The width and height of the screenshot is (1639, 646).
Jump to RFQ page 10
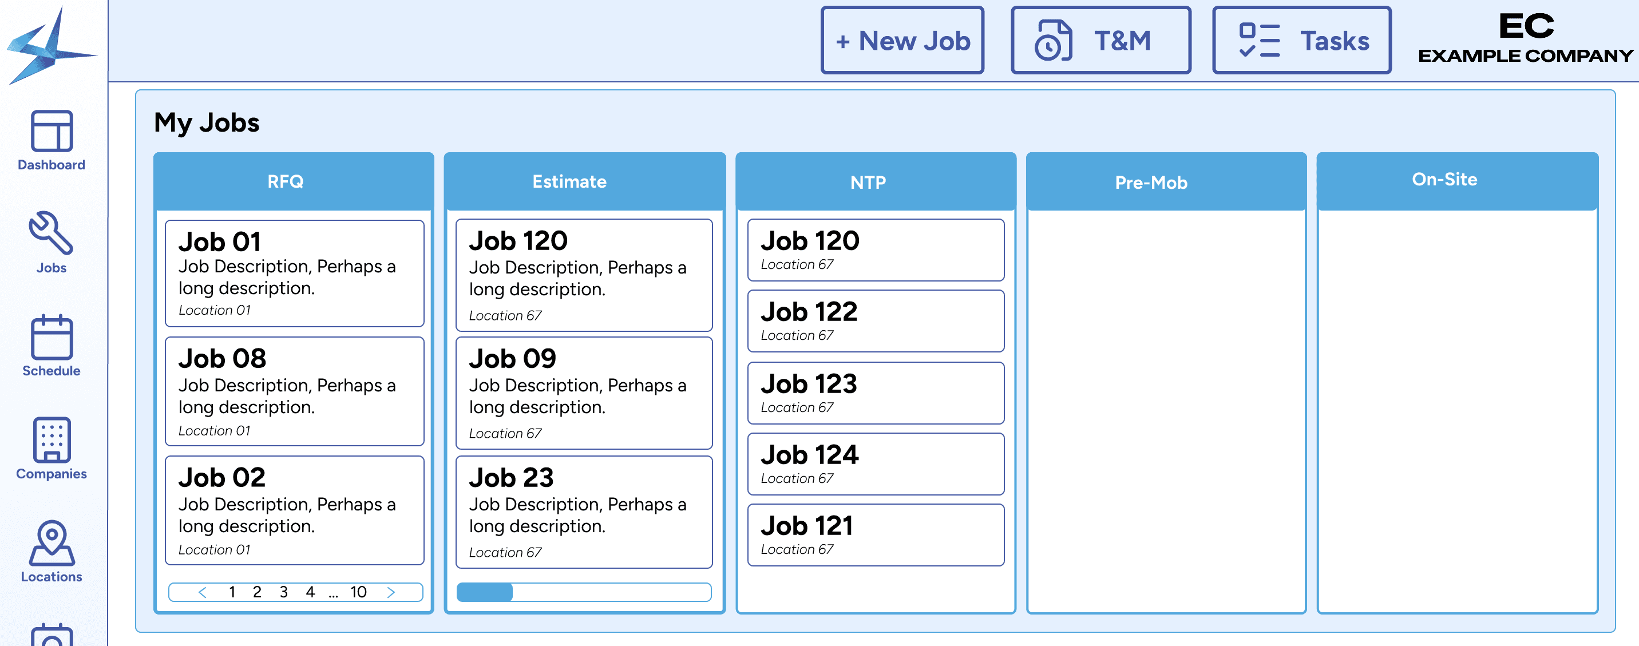click(x=358, y=592)
